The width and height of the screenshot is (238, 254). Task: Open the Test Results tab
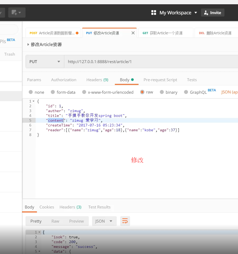[x=99, y=207]
